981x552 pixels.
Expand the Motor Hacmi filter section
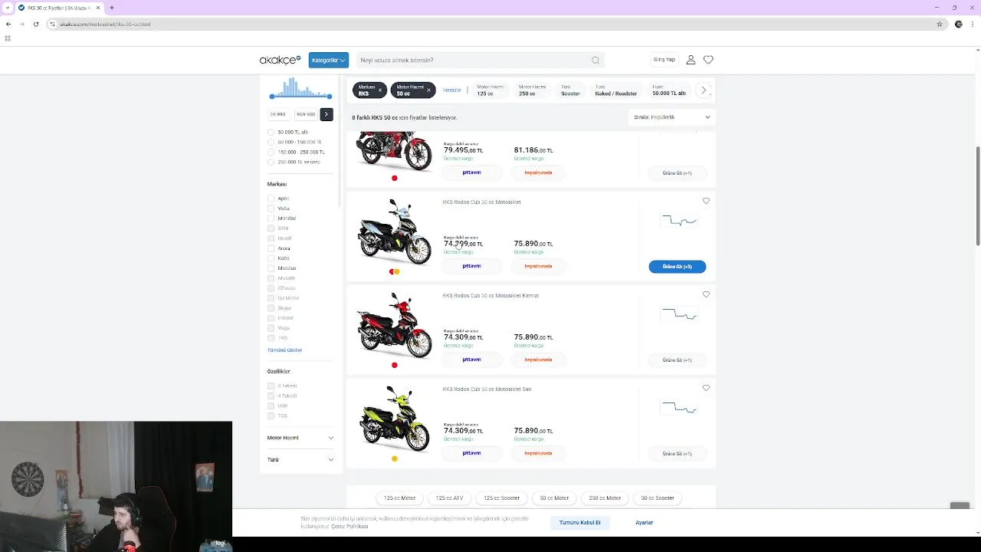300,438
